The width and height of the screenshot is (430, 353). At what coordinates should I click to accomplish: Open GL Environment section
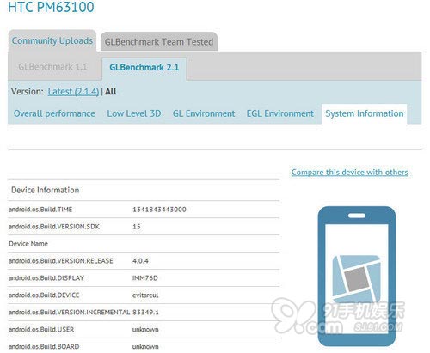coord(204,113)
